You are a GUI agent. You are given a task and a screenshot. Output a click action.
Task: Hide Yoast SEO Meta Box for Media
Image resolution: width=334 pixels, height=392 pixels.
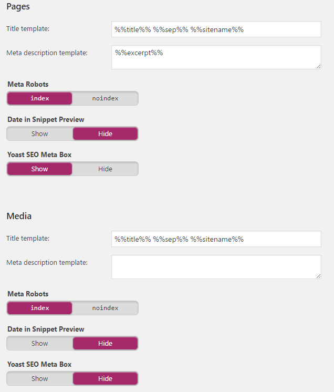[105, 378]
